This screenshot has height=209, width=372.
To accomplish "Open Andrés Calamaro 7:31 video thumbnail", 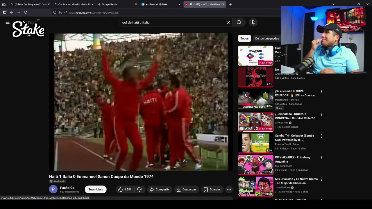I will pos(256,77).
